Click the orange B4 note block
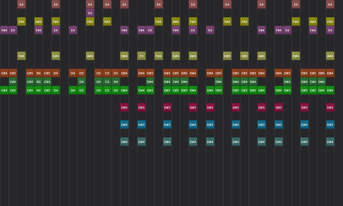Viewport: 343px width, 206px height. (x=39, y=73)
